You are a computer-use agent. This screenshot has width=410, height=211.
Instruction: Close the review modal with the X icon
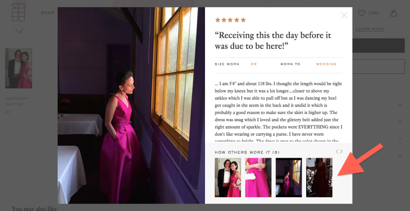click(x=344, y=15)
